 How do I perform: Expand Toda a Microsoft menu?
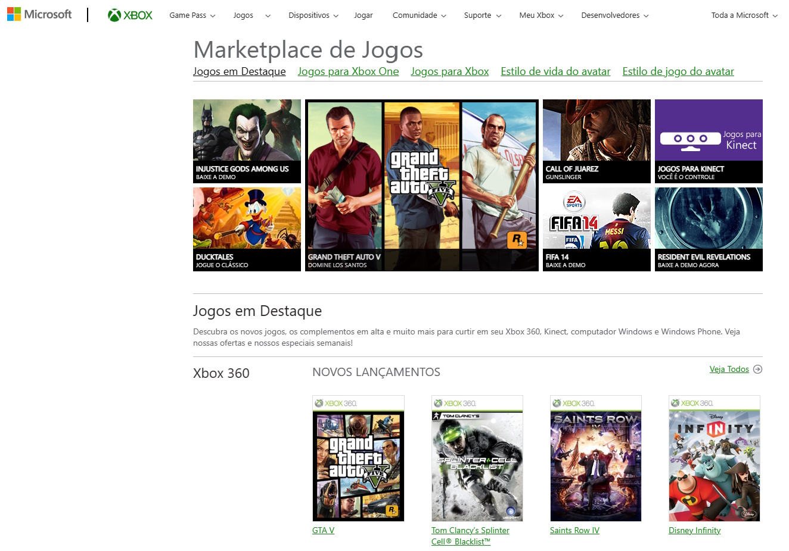744,15
